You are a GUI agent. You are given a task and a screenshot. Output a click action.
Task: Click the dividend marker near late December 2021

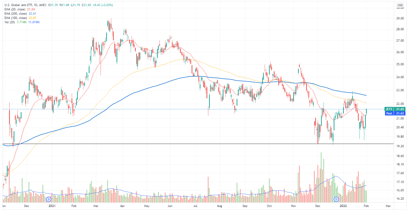pos(336,199)
